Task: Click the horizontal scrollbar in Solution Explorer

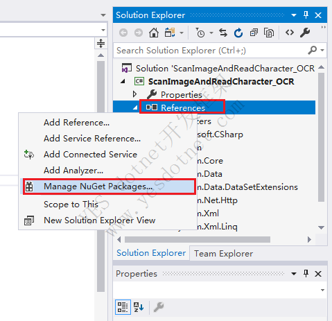Action: [x=198, y=239]
